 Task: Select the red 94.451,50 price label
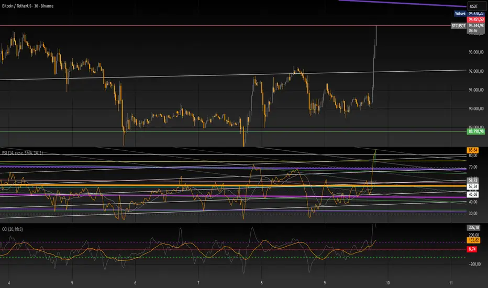(475, 19)
